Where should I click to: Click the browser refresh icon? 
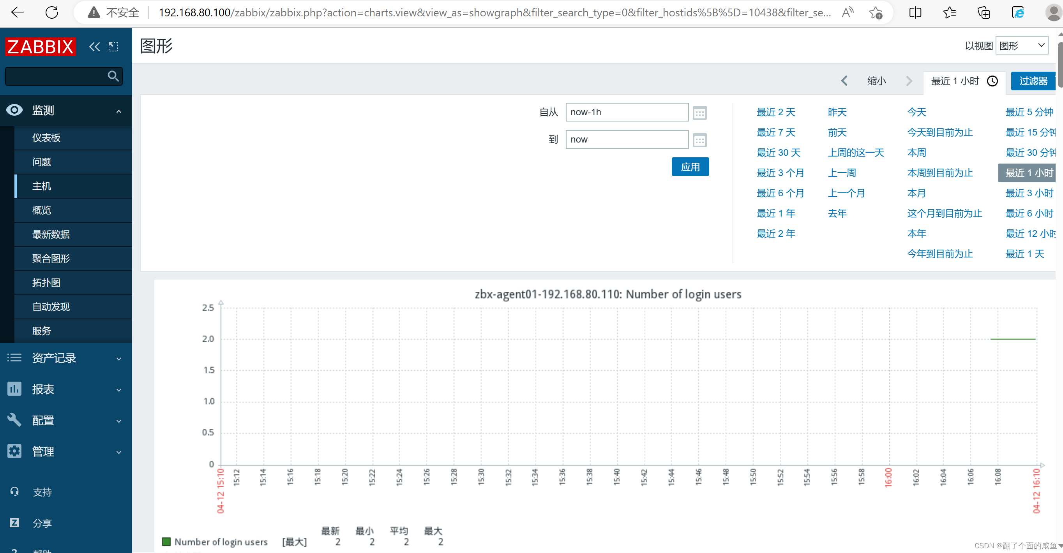point(51,12)
